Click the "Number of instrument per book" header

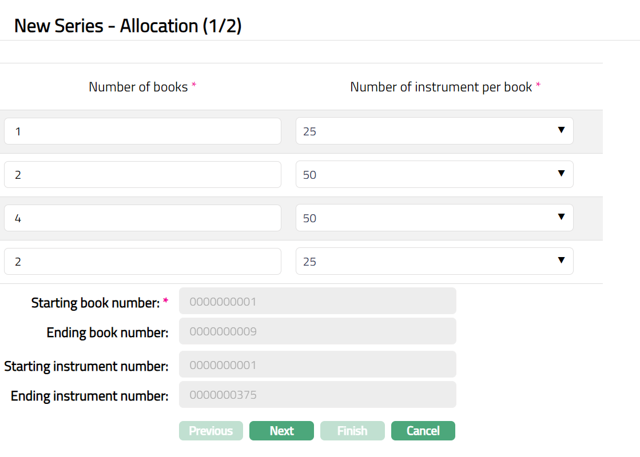(441, 87)
